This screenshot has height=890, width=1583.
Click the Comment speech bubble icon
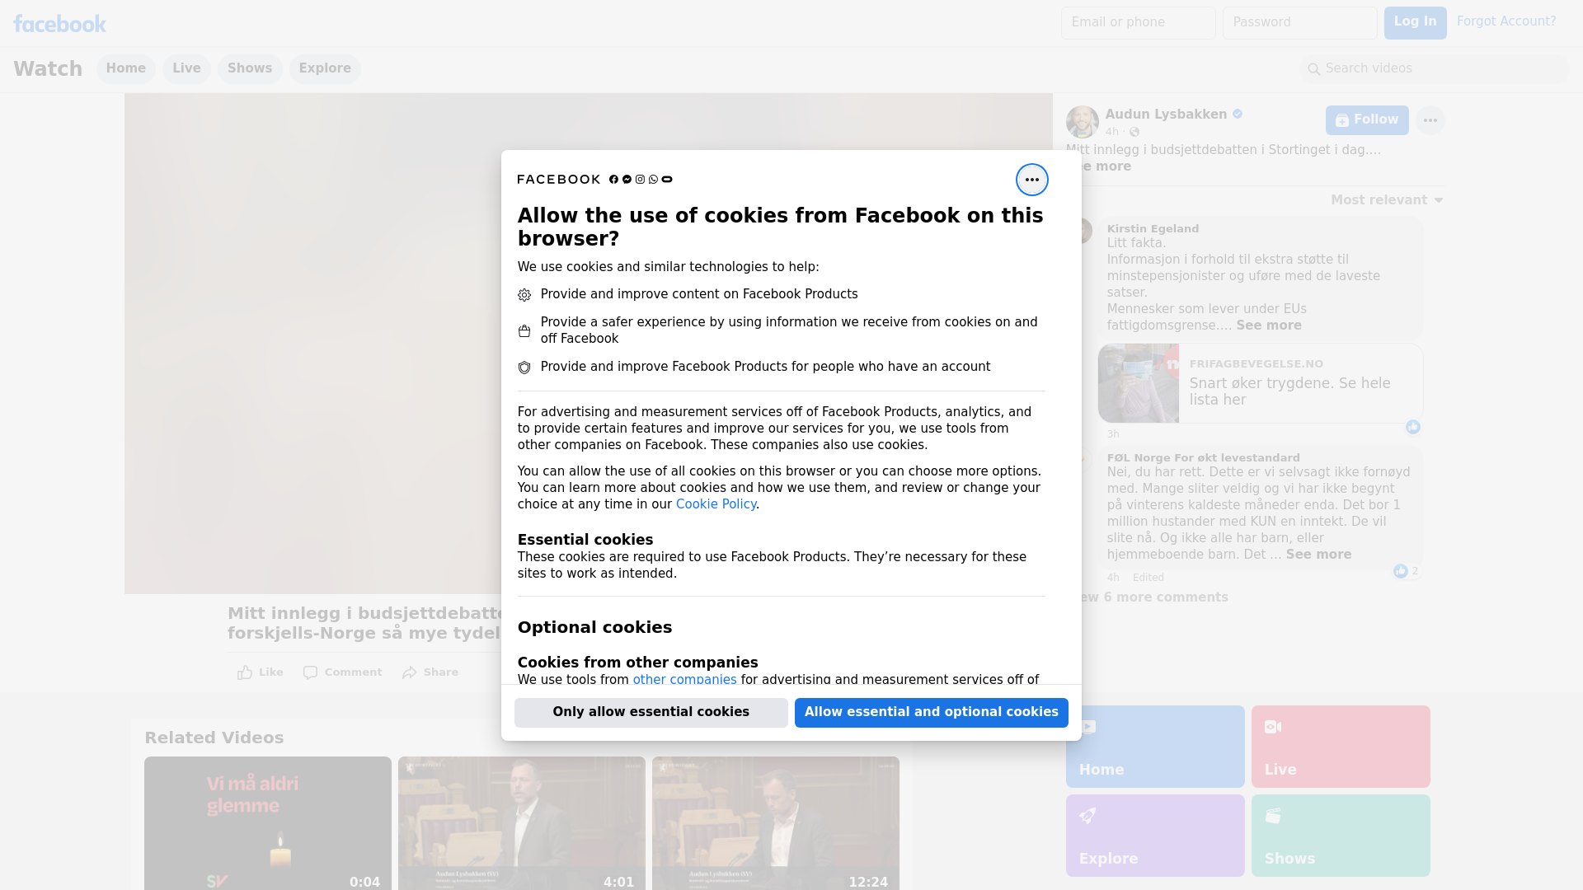click(310, 672)
